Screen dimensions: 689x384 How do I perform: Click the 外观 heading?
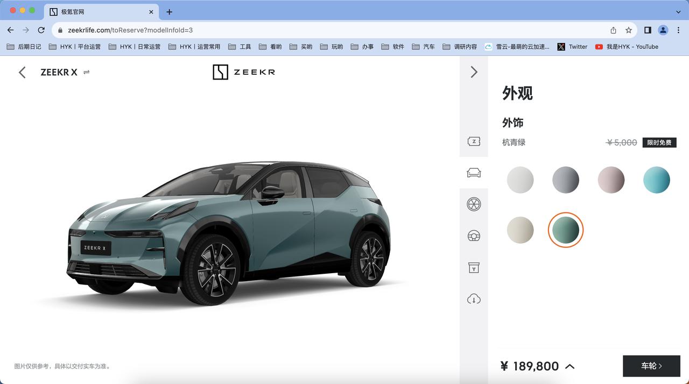tap(517, 93)
